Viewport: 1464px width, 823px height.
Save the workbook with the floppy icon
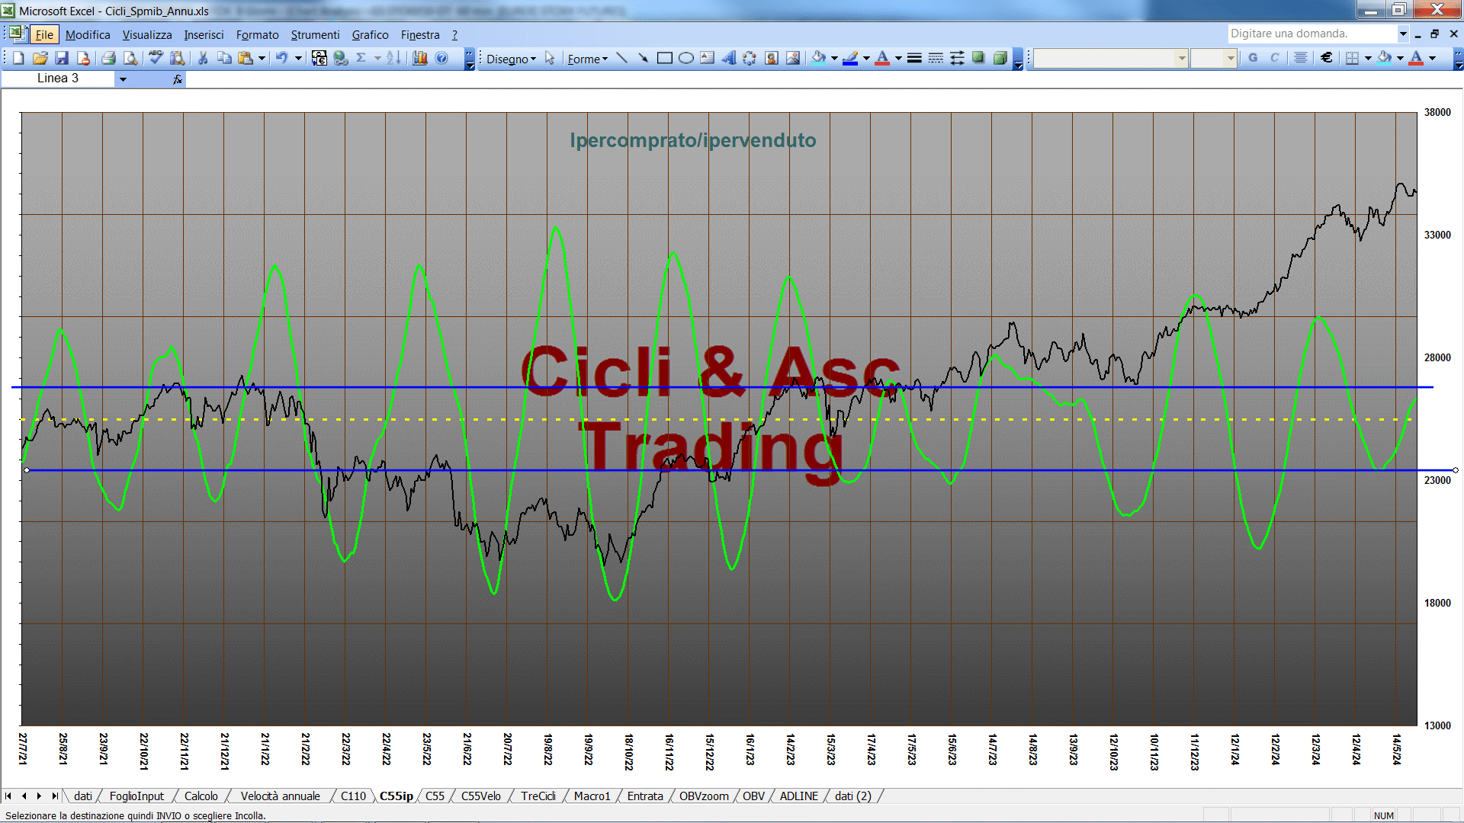click(x=62, y=58)
